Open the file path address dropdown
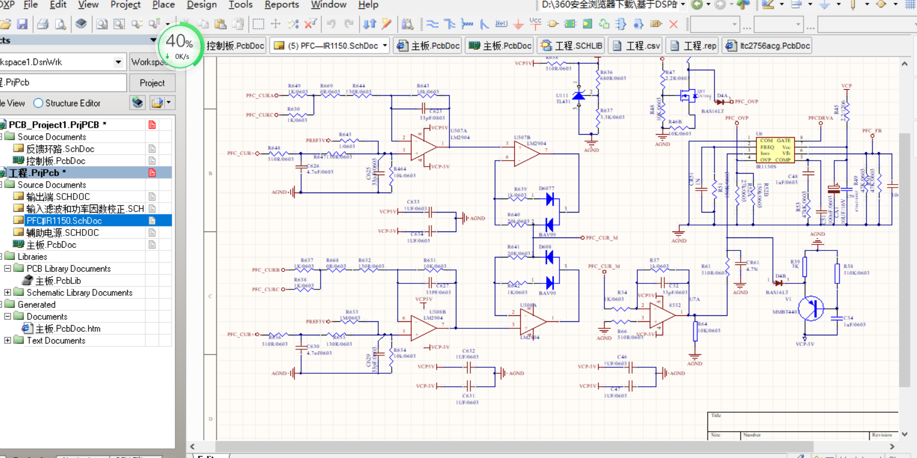 (x=683, y=4)
